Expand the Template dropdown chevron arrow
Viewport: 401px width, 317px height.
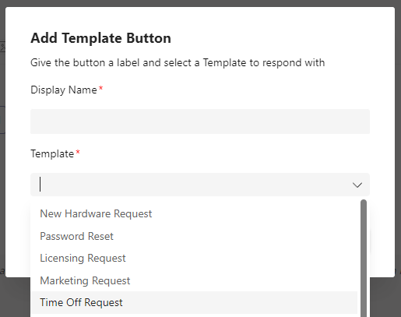(357, 185)
